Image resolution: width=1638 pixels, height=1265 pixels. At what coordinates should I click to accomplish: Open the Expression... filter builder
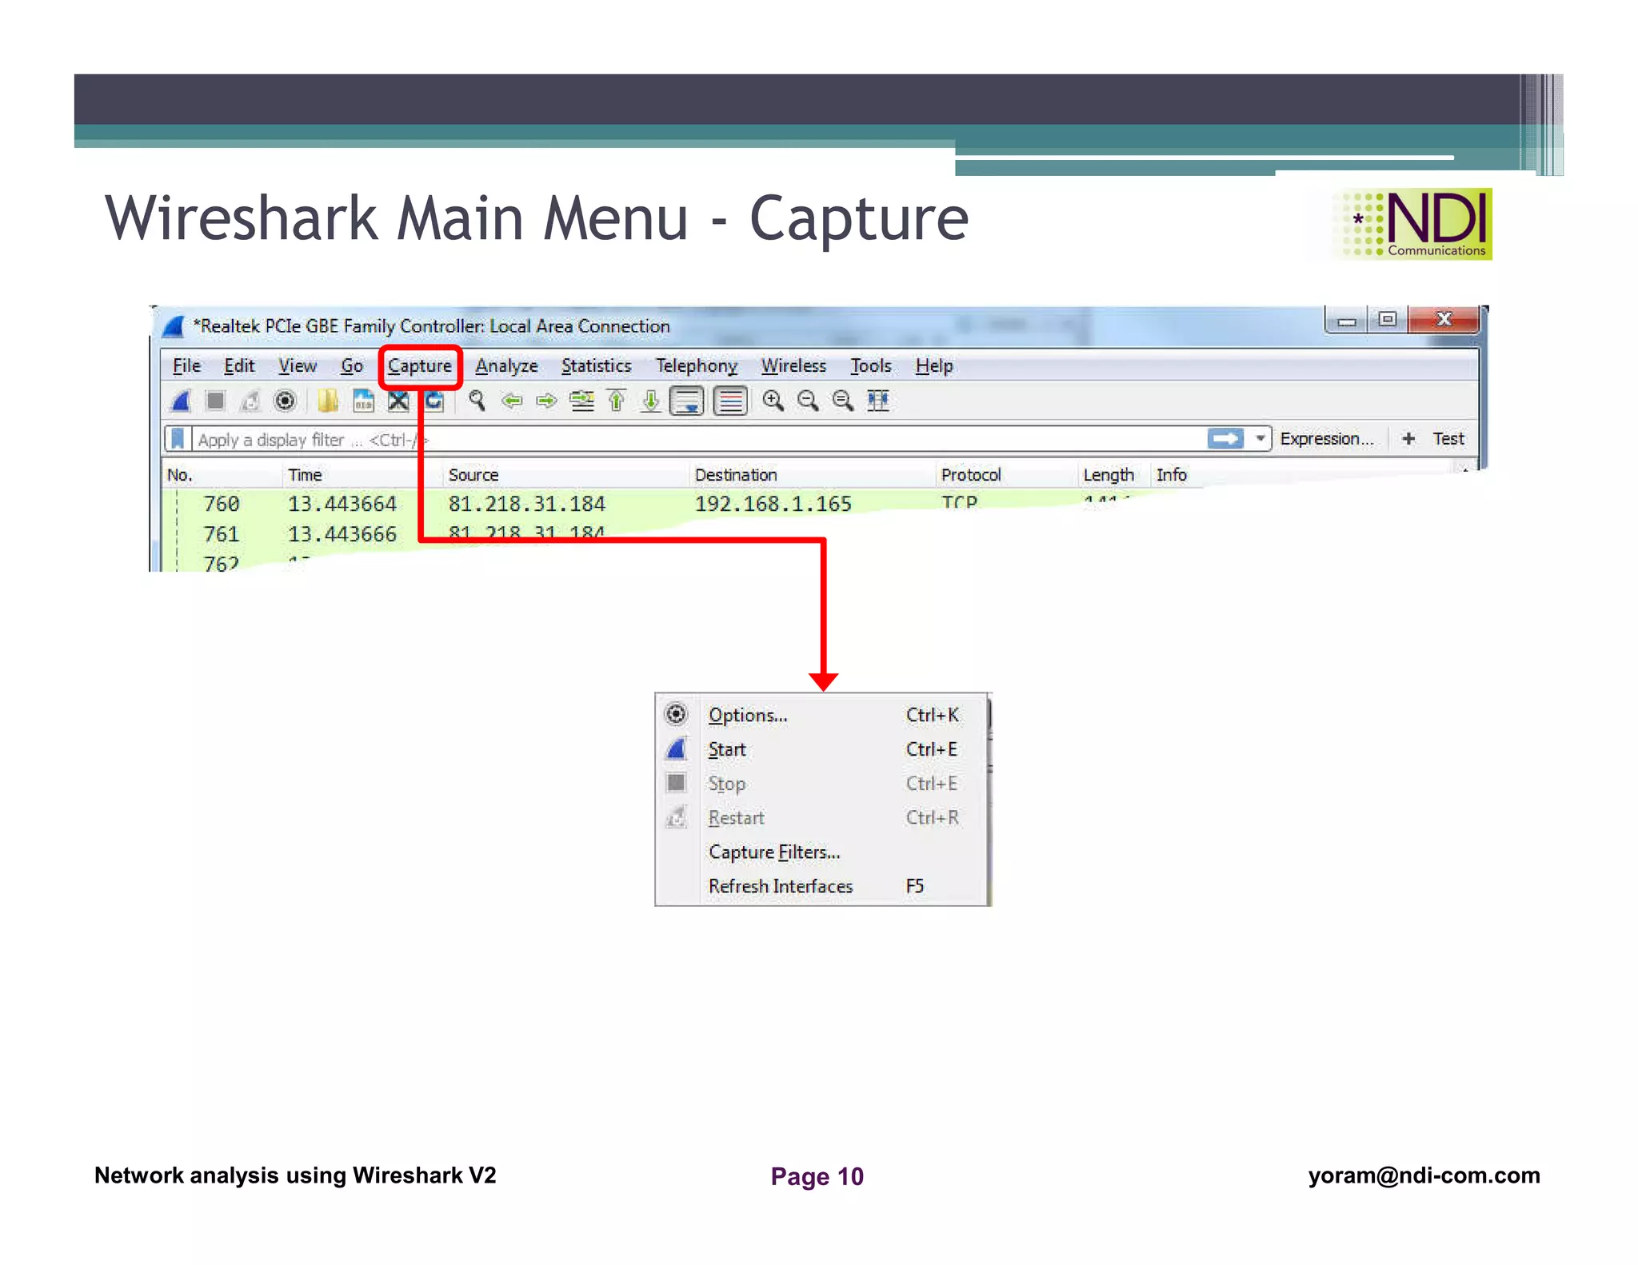(1326, 438)
